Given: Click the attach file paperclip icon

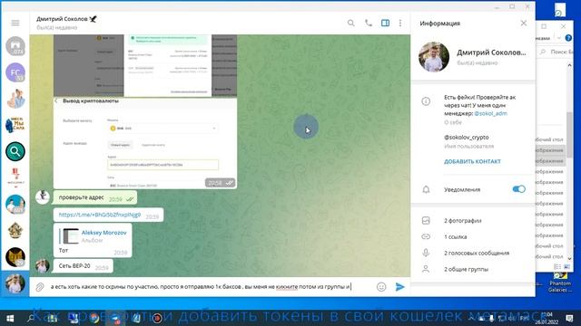Looking at the screenshot, I should click(x=40, y=287).
